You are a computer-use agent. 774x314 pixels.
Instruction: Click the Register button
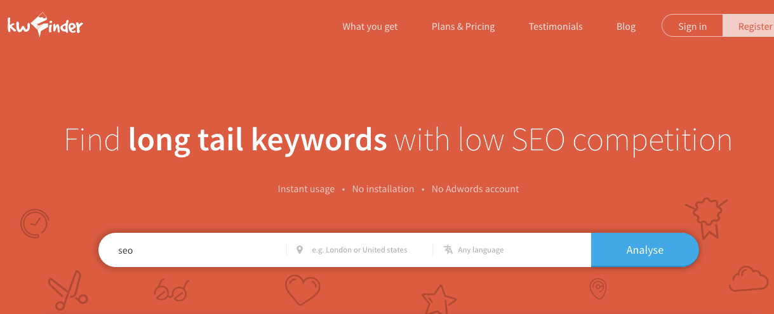tap(749, 26)
